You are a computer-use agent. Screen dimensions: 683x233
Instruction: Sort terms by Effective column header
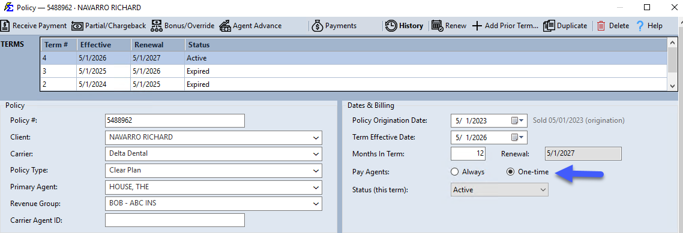point(104,45)
